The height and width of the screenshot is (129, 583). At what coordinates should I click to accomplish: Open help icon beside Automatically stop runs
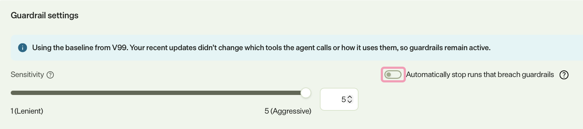(564, 75)
